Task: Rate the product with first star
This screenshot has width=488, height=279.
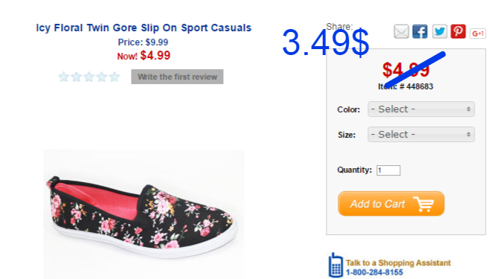Action: tap(63, 77)
